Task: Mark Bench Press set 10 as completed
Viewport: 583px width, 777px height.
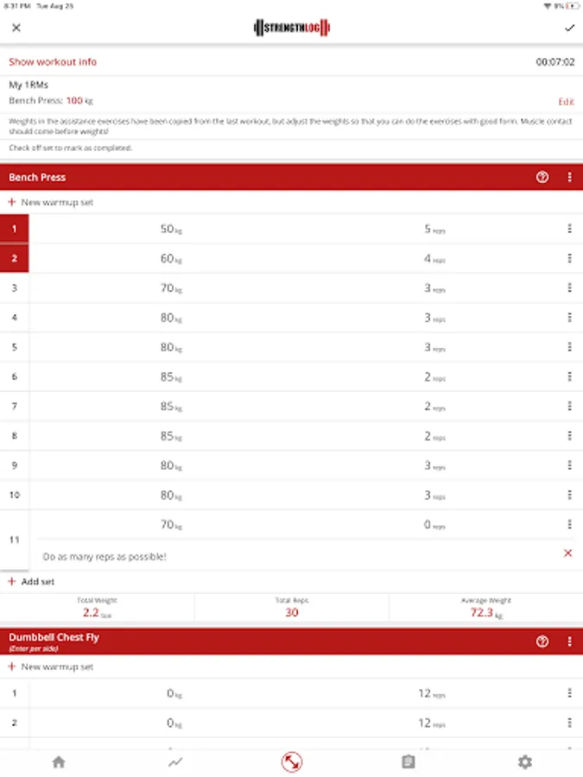Action: (x=15, y=495)
